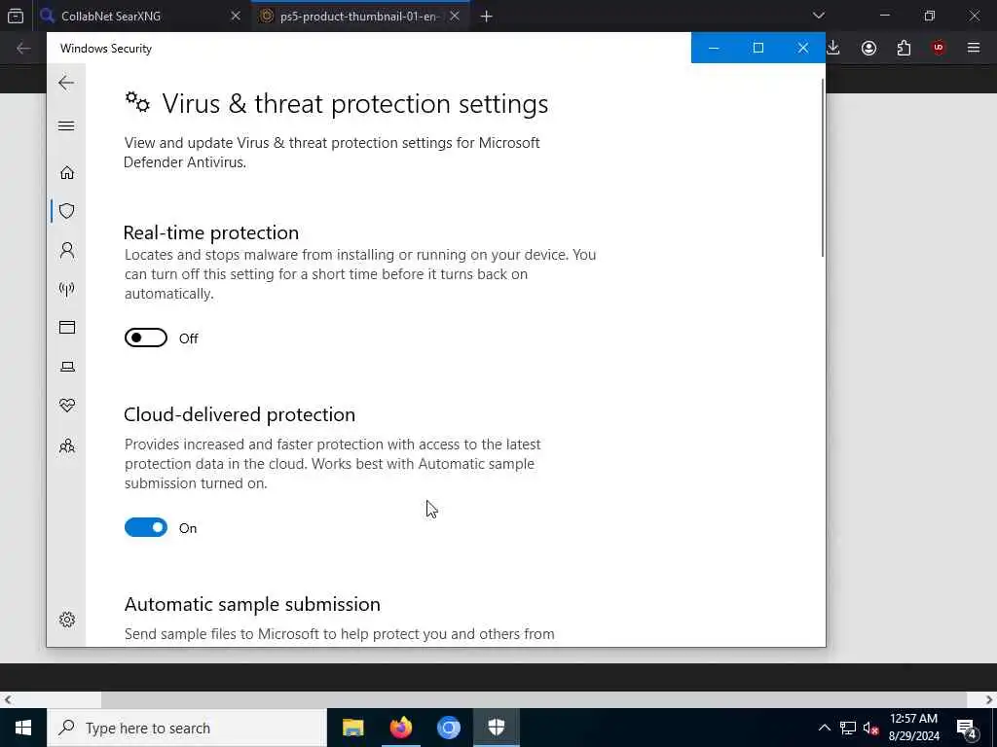Open the Windows Start menu

(23, 728)
